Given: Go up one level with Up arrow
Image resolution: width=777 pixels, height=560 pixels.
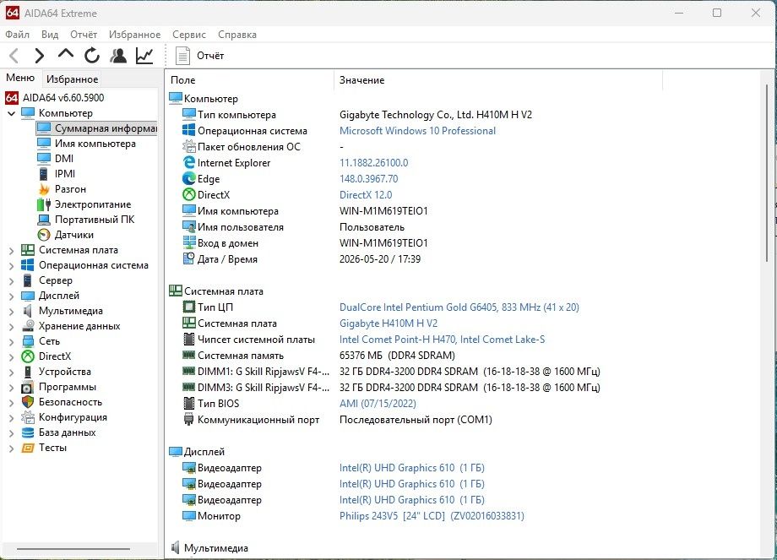Looking at the screenshot, I should 65,54.
